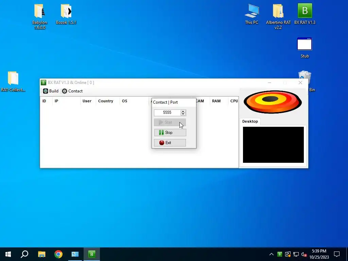Click the black desktop preview area
This screenshot has width=348, height=261.
pyautogui.click(x=273, y=145)
